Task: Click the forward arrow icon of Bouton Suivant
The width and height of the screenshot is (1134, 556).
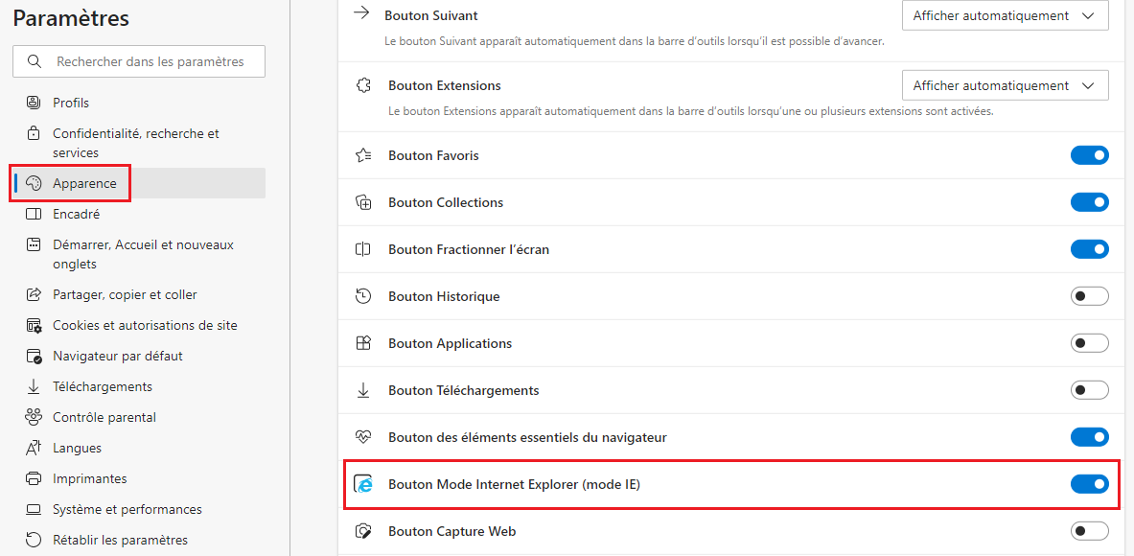Action: 362,14
